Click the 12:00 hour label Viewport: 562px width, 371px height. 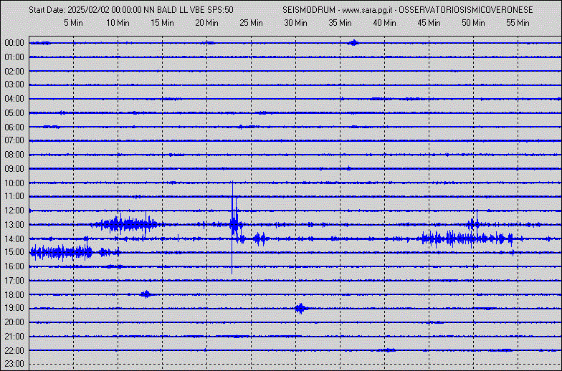tap(14, 211)
